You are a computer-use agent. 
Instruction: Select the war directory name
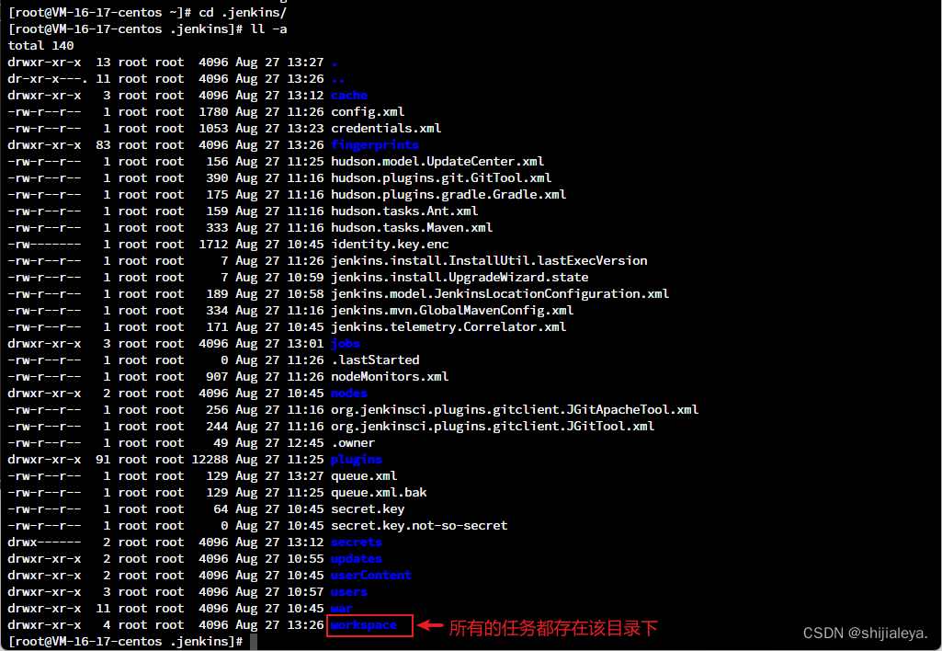pyautogui.click(x=342, y=608)
